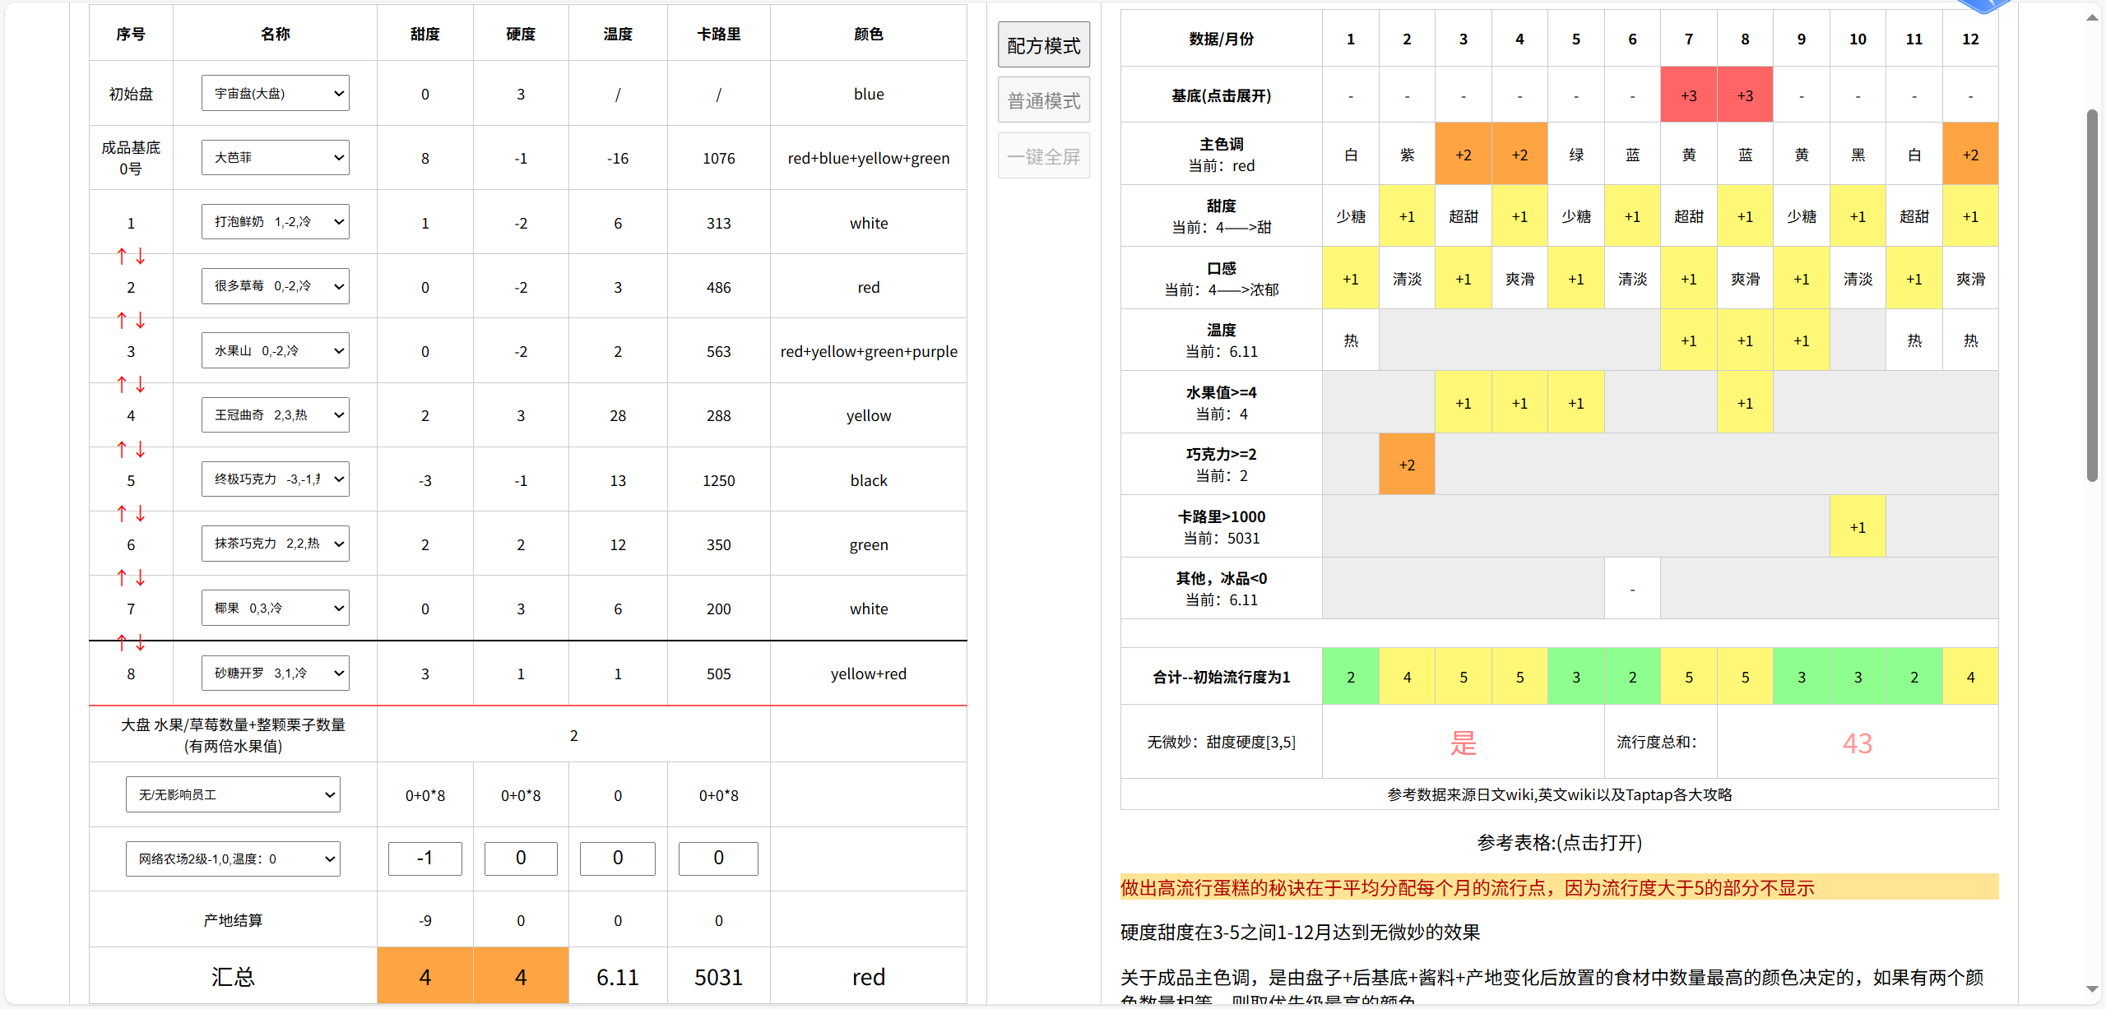Viewport: 2106px width, 1009px height.
Task: Click the red 是 result text
Action: pos(1464,743)
